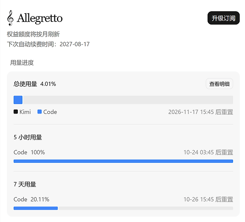Click the 5 小时用量 Code progress bar

(x=123, y=161)
